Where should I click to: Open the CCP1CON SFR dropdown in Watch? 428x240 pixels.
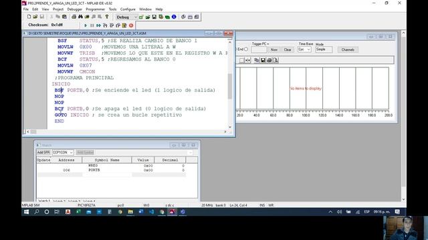click(x=63, y=153)
